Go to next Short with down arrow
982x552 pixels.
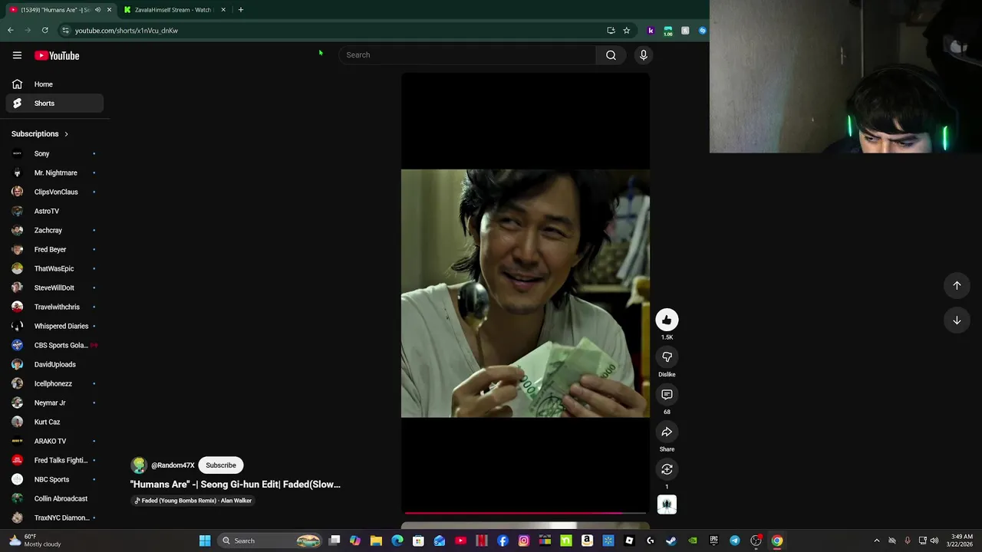pos(957,320)
